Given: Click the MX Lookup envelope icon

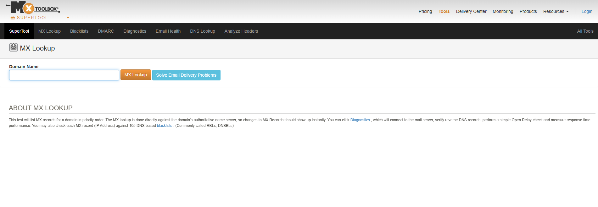Looking at the screenshot, I should (x=14, y=47).
